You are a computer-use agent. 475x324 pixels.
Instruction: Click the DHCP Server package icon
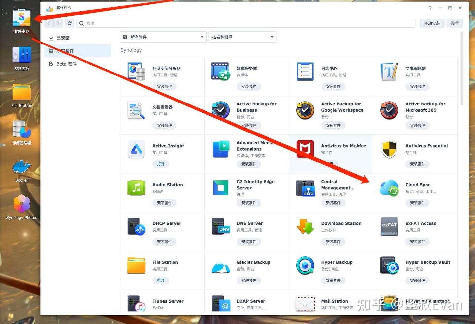pos(136,226)
